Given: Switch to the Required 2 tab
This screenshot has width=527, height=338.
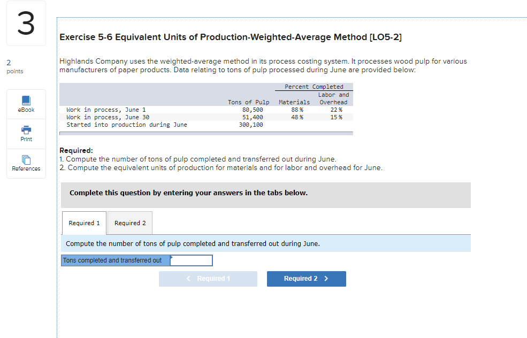Looking at the screenshot, I should pyautogui.click(x=129, y=223).
